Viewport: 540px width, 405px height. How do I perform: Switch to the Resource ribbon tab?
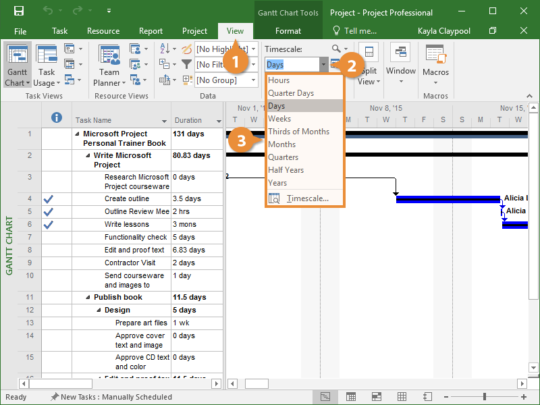click(103, 31)
